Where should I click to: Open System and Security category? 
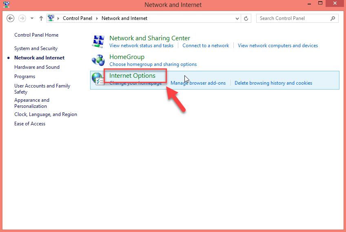pos(36,48)
